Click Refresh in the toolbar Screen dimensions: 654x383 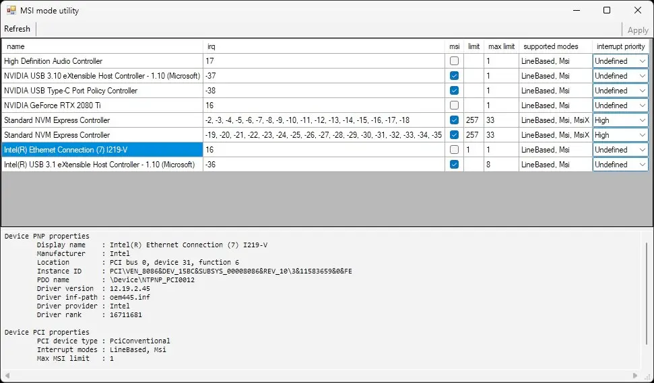[18, 29]
